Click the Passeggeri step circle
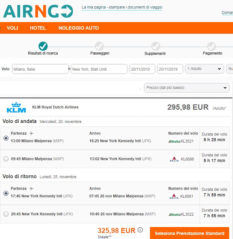Screen dimensions: 233x239 [x=99, y=46]
